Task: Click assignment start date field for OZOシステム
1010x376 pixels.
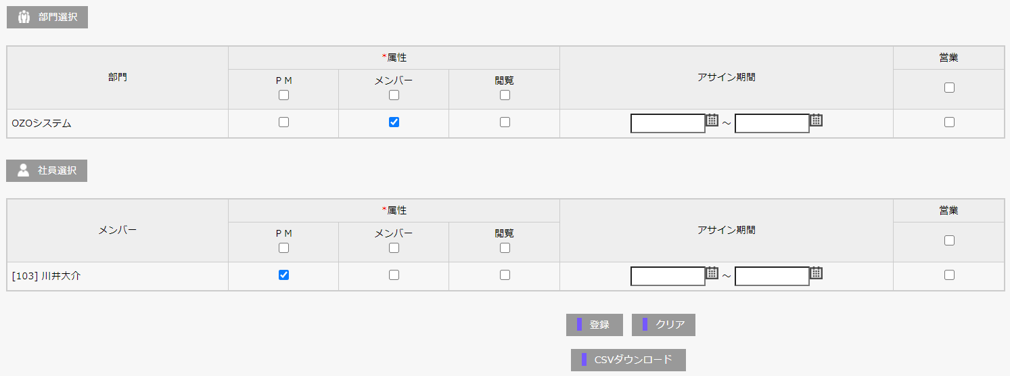Action: pos(668,124)
